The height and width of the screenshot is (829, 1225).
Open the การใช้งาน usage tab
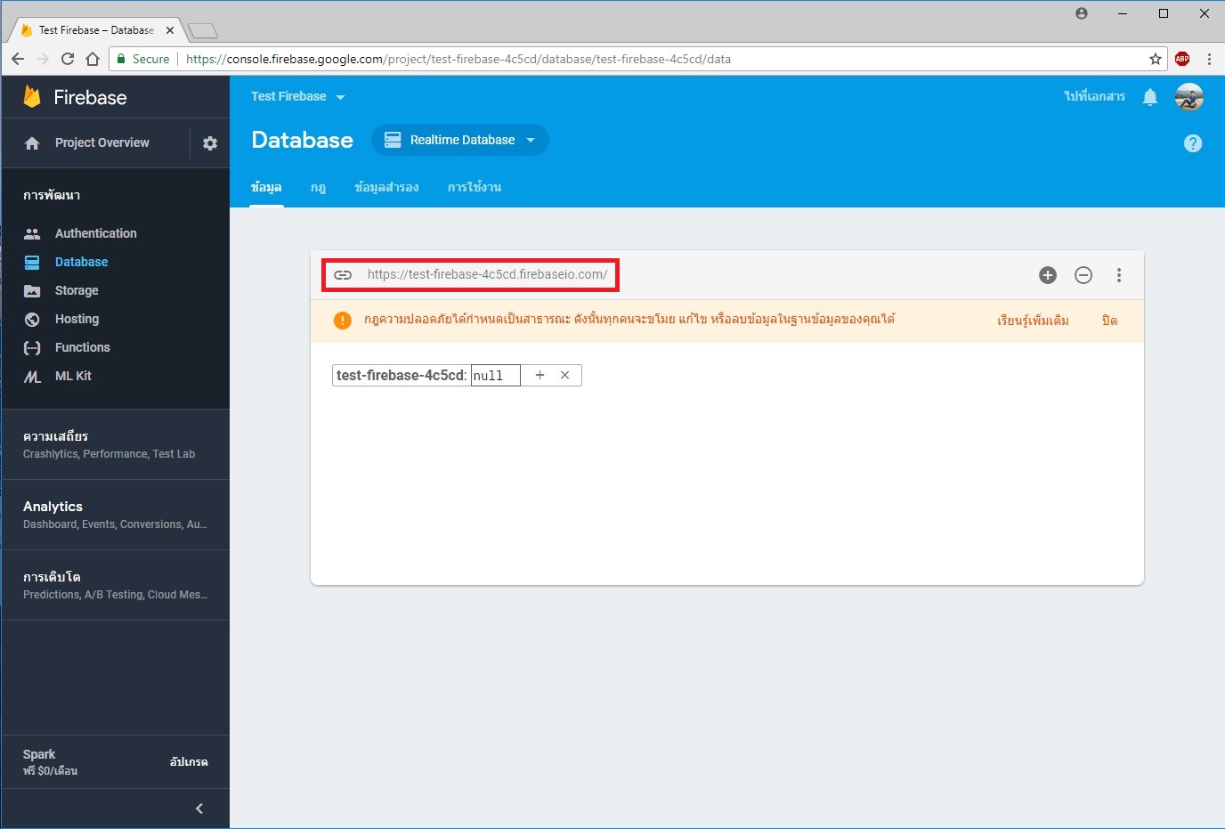pyautogui.click(x=474, y=187)
